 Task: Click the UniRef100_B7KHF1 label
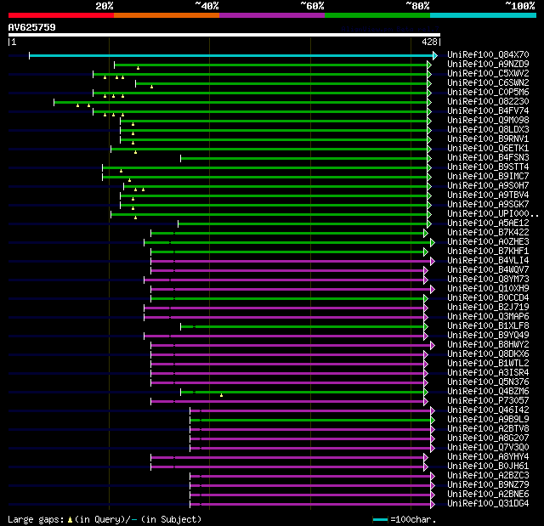tap(488, 252)
